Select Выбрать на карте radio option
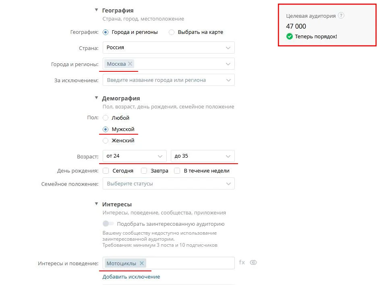Screen dimensions: 381x285 pyautogui.click(x=172, y=32)
